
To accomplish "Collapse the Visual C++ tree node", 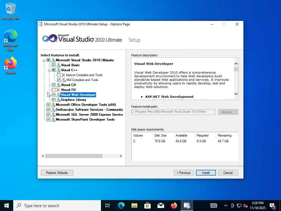I will pyautogui.click(x=49, y=70).
